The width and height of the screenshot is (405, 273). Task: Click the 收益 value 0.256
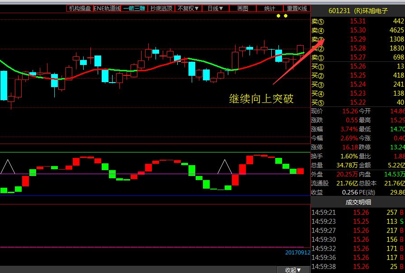350,192
